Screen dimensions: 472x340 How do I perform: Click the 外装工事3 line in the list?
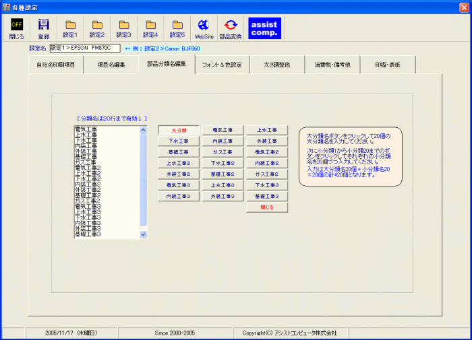click(88, 229)
